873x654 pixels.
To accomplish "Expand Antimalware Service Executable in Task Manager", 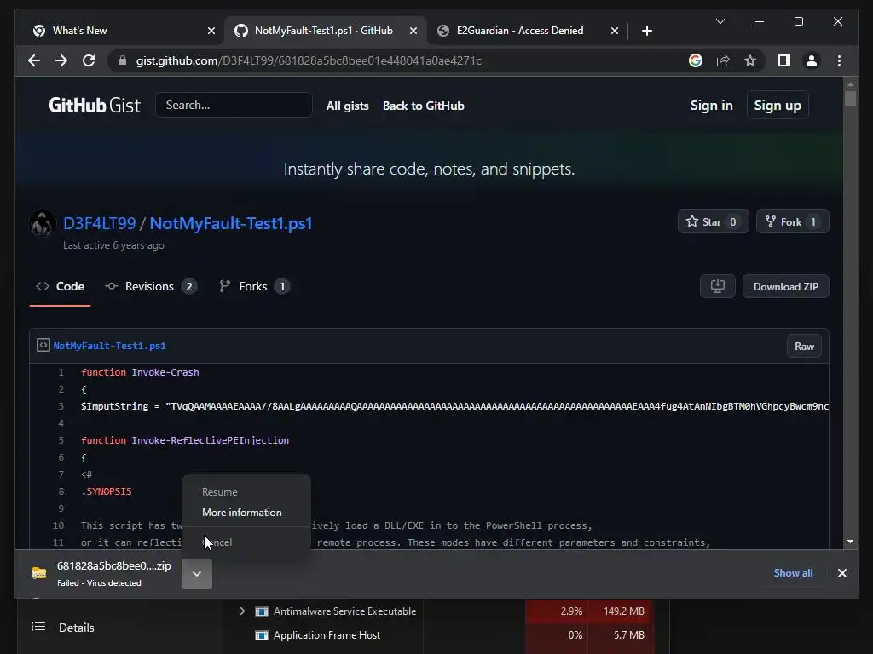I will pos(241,611).
